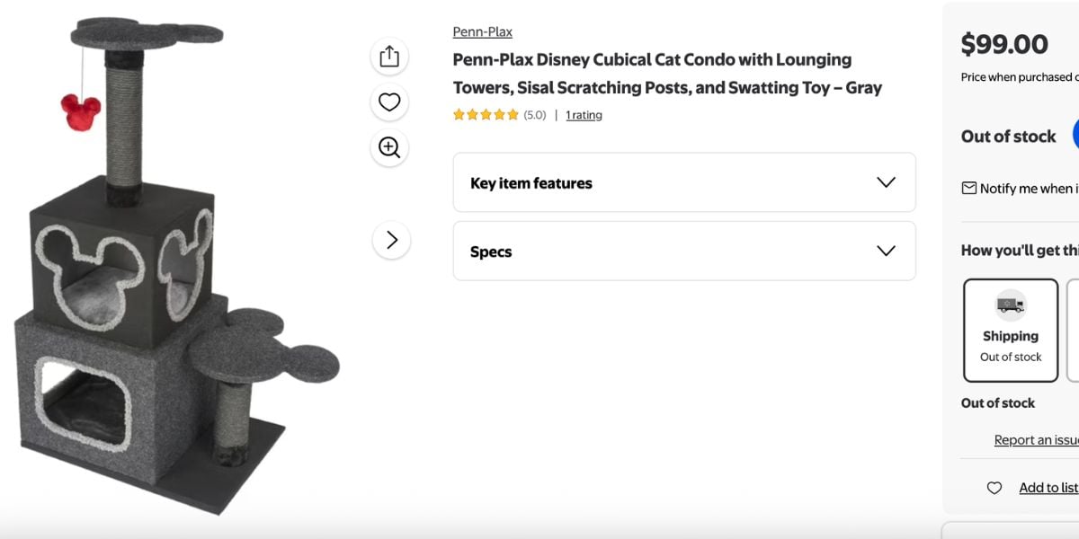Image resolution: width=1079 pixels, height=539 pixels.
Task: Open the 1 rating link
Action: (x=584, y=115)
